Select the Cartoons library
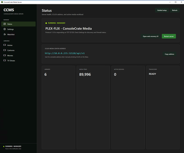184x153 pixels. point(18,50)
